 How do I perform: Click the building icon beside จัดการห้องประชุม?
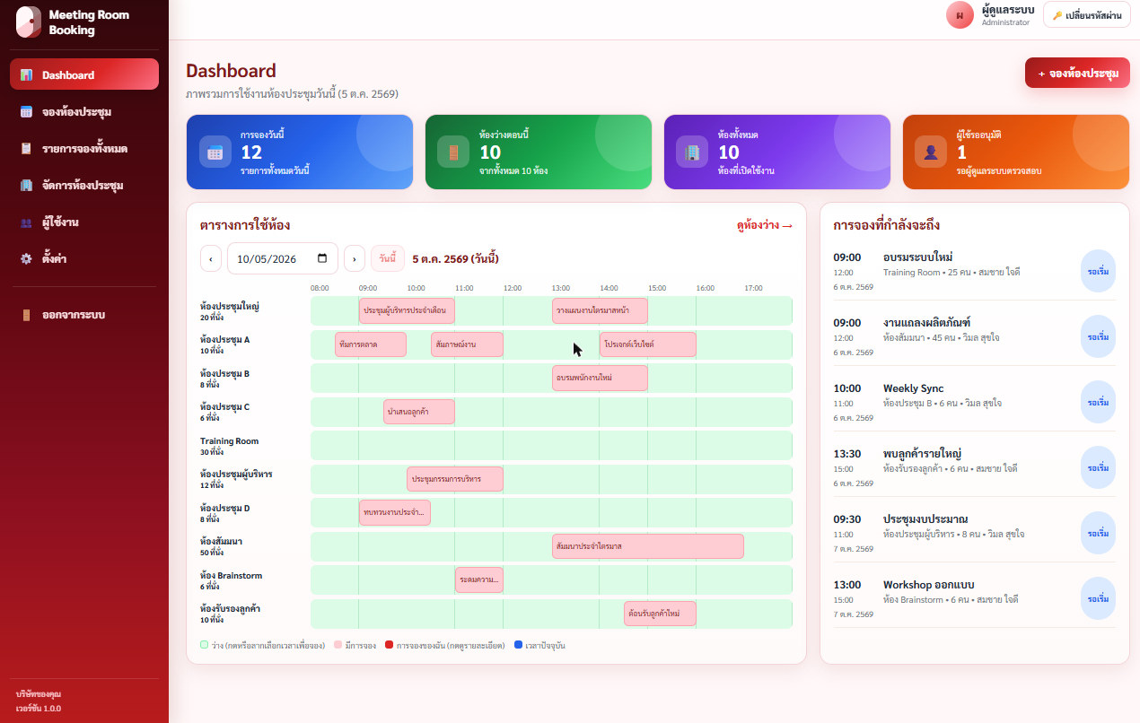(x=26, y=186)
